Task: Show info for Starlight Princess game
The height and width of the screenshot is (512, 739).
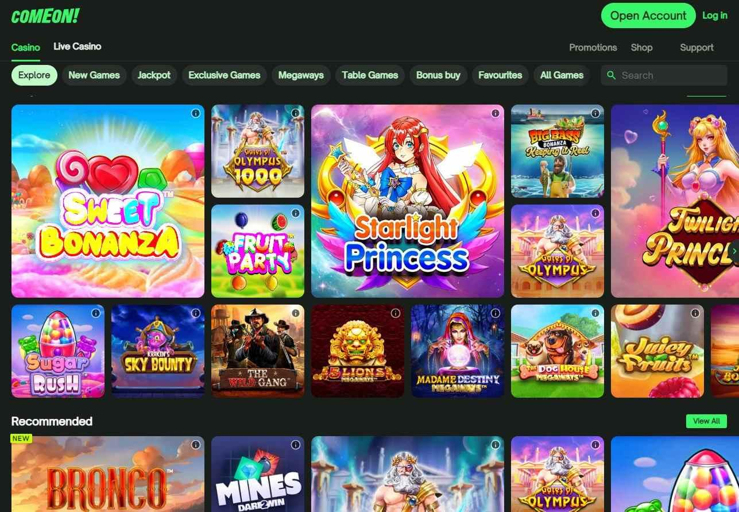Action: pyautogui.click(x=496, y=113)
